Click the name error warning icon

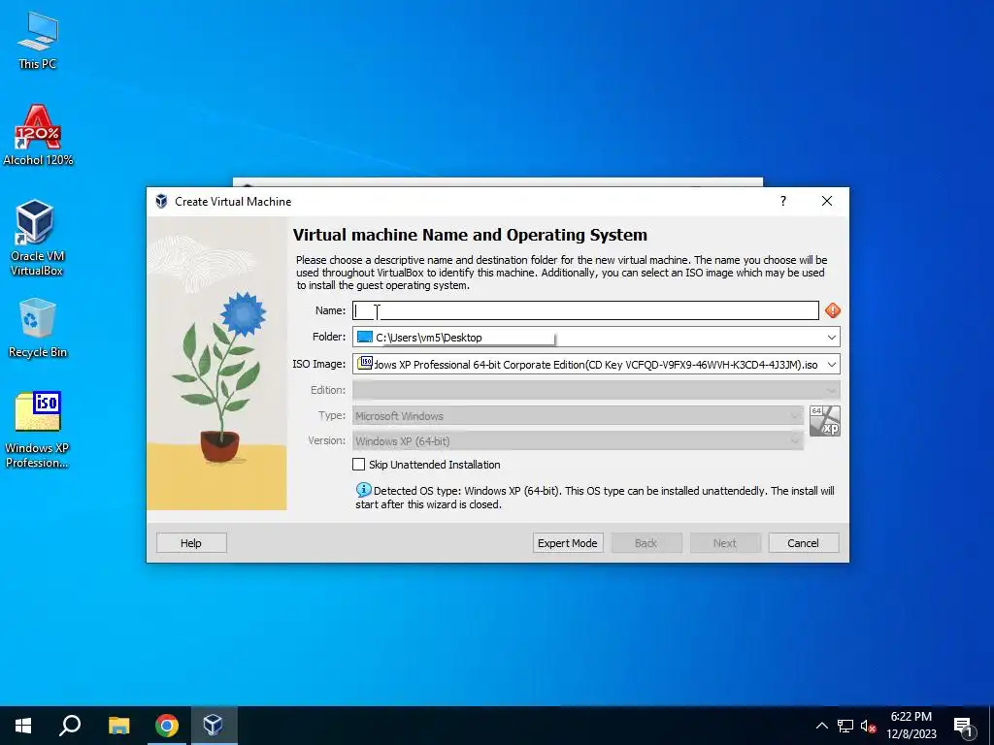click(832, 310)
